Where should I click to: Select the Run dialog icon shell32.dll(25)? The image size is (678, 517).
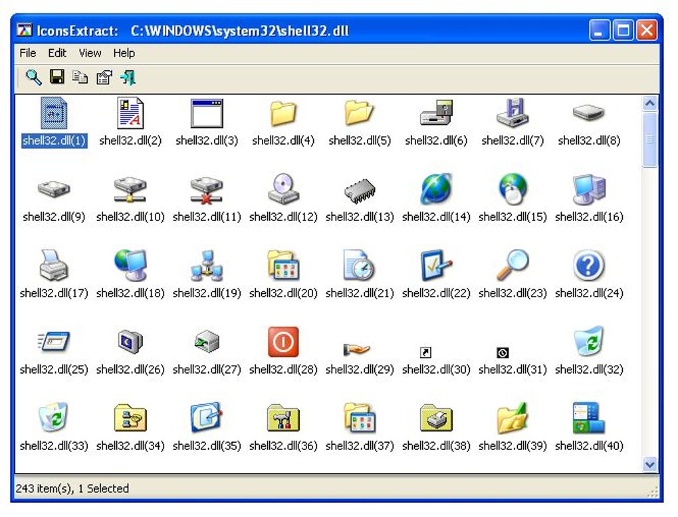click(x=54, y=341)
